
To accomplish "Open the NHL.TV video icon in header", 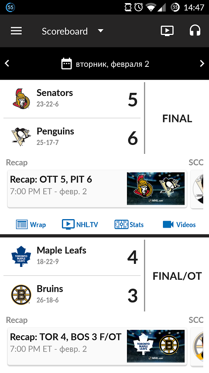I will pyautogui.click(x=167, y=31).
